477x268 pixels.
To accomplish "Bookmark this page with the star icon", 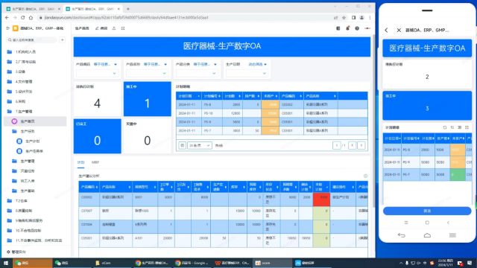I will tap(344, 18).
